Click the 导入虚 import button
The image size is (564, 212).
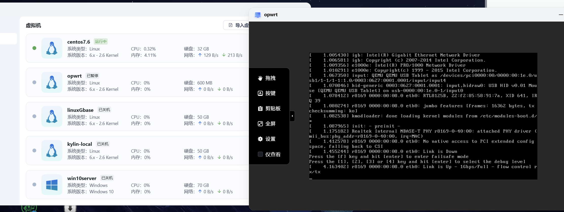[x=236, y=25]
